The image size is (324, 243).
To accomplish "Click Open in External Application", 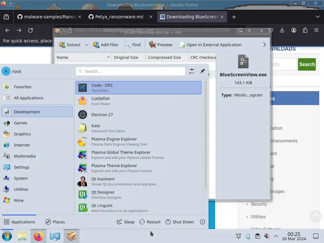I will [x=210, y=45].
